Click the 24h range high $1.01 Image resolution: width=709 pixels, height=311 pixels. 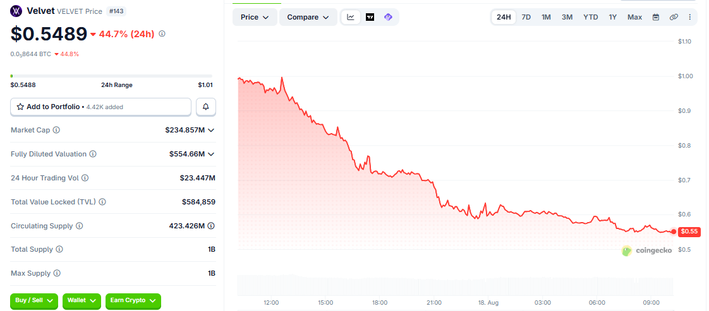(205, 85)
